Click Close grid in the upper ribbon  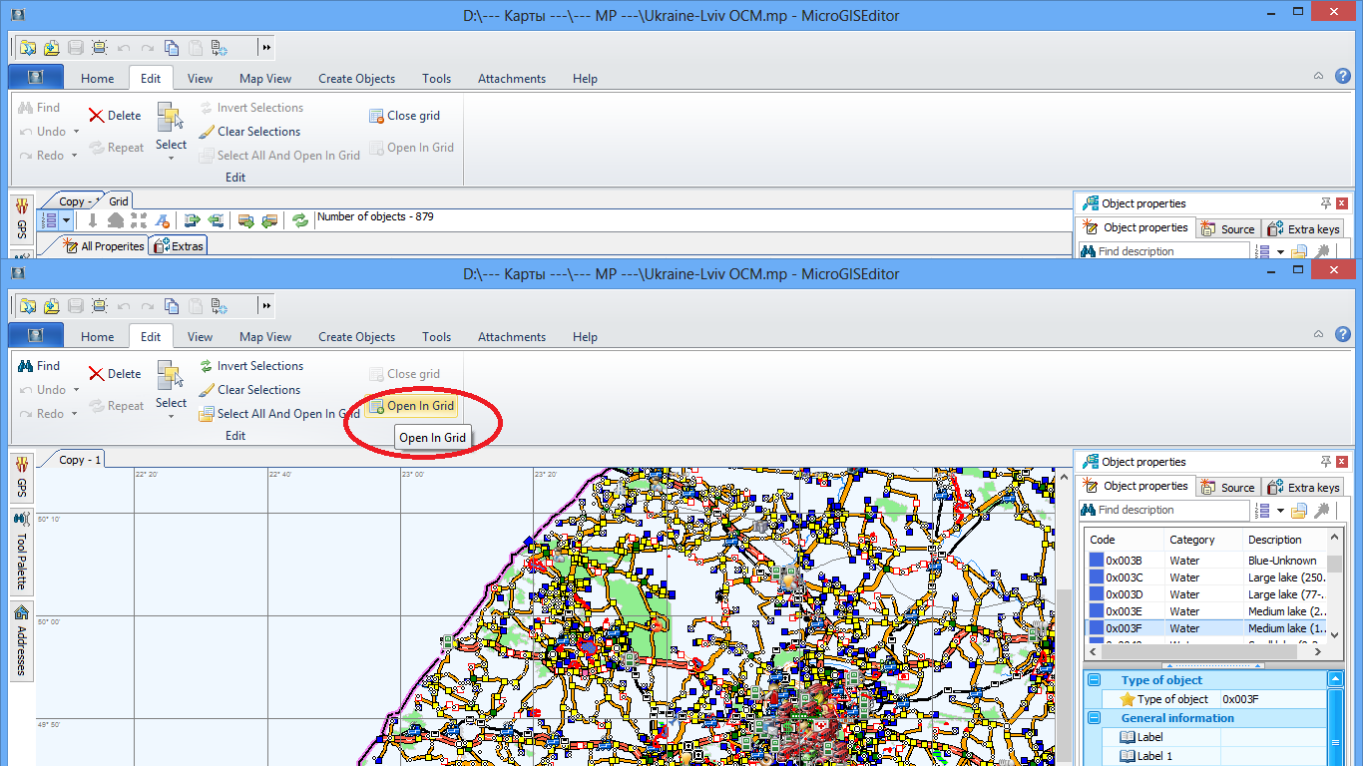404,116
